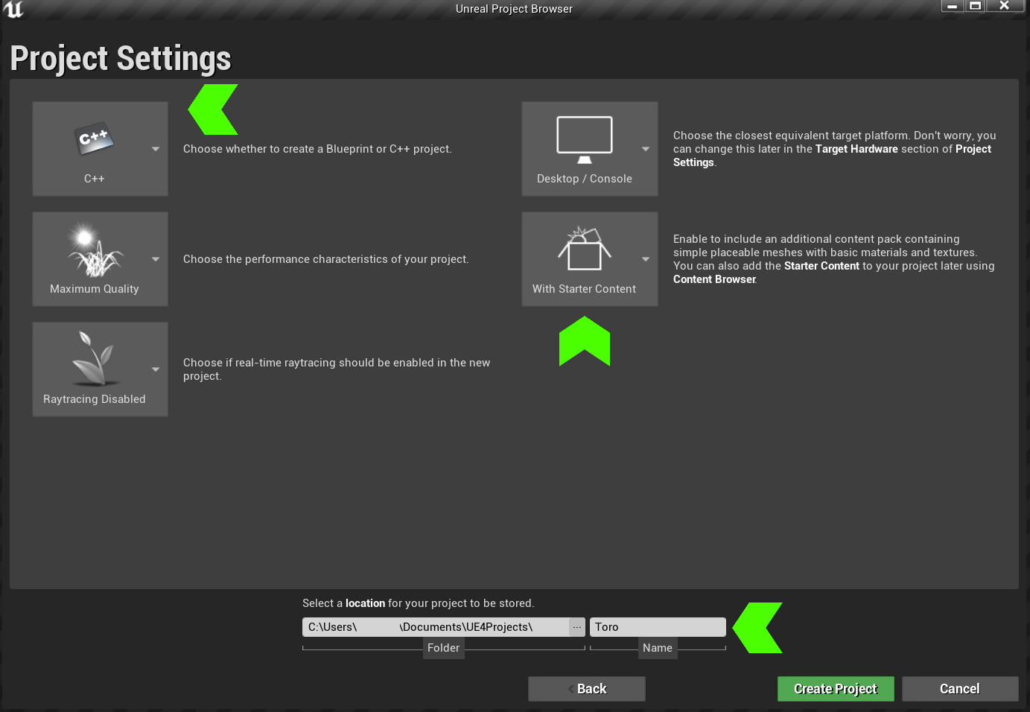The image size is (1030, 712).
Task: Cancel project creation
Action: [x=960, y=689]
